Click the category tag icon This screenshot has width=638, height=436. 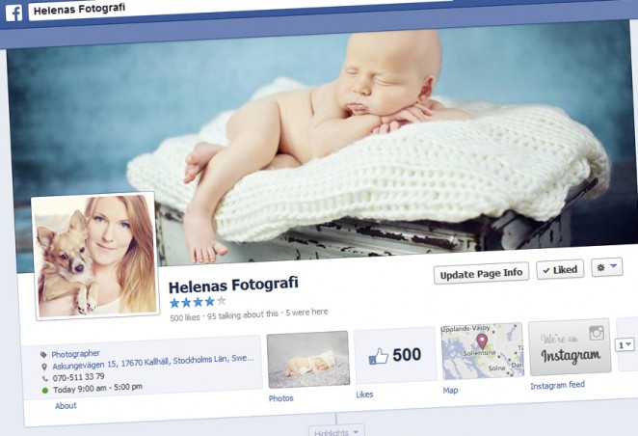43,355
